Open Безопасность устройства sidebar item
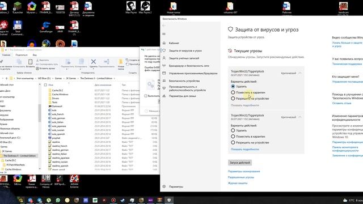Image resolution: width=363 pixels, height=204 pixels. 184,81
